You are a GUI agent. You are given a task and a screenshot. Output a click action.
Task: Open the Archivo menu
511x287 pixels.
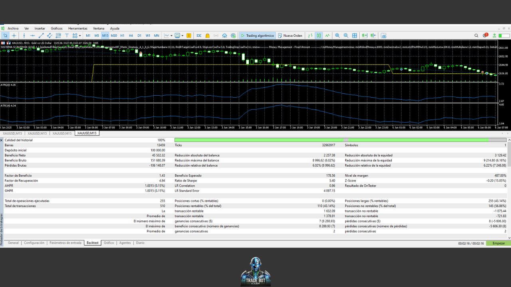[13, 29]
